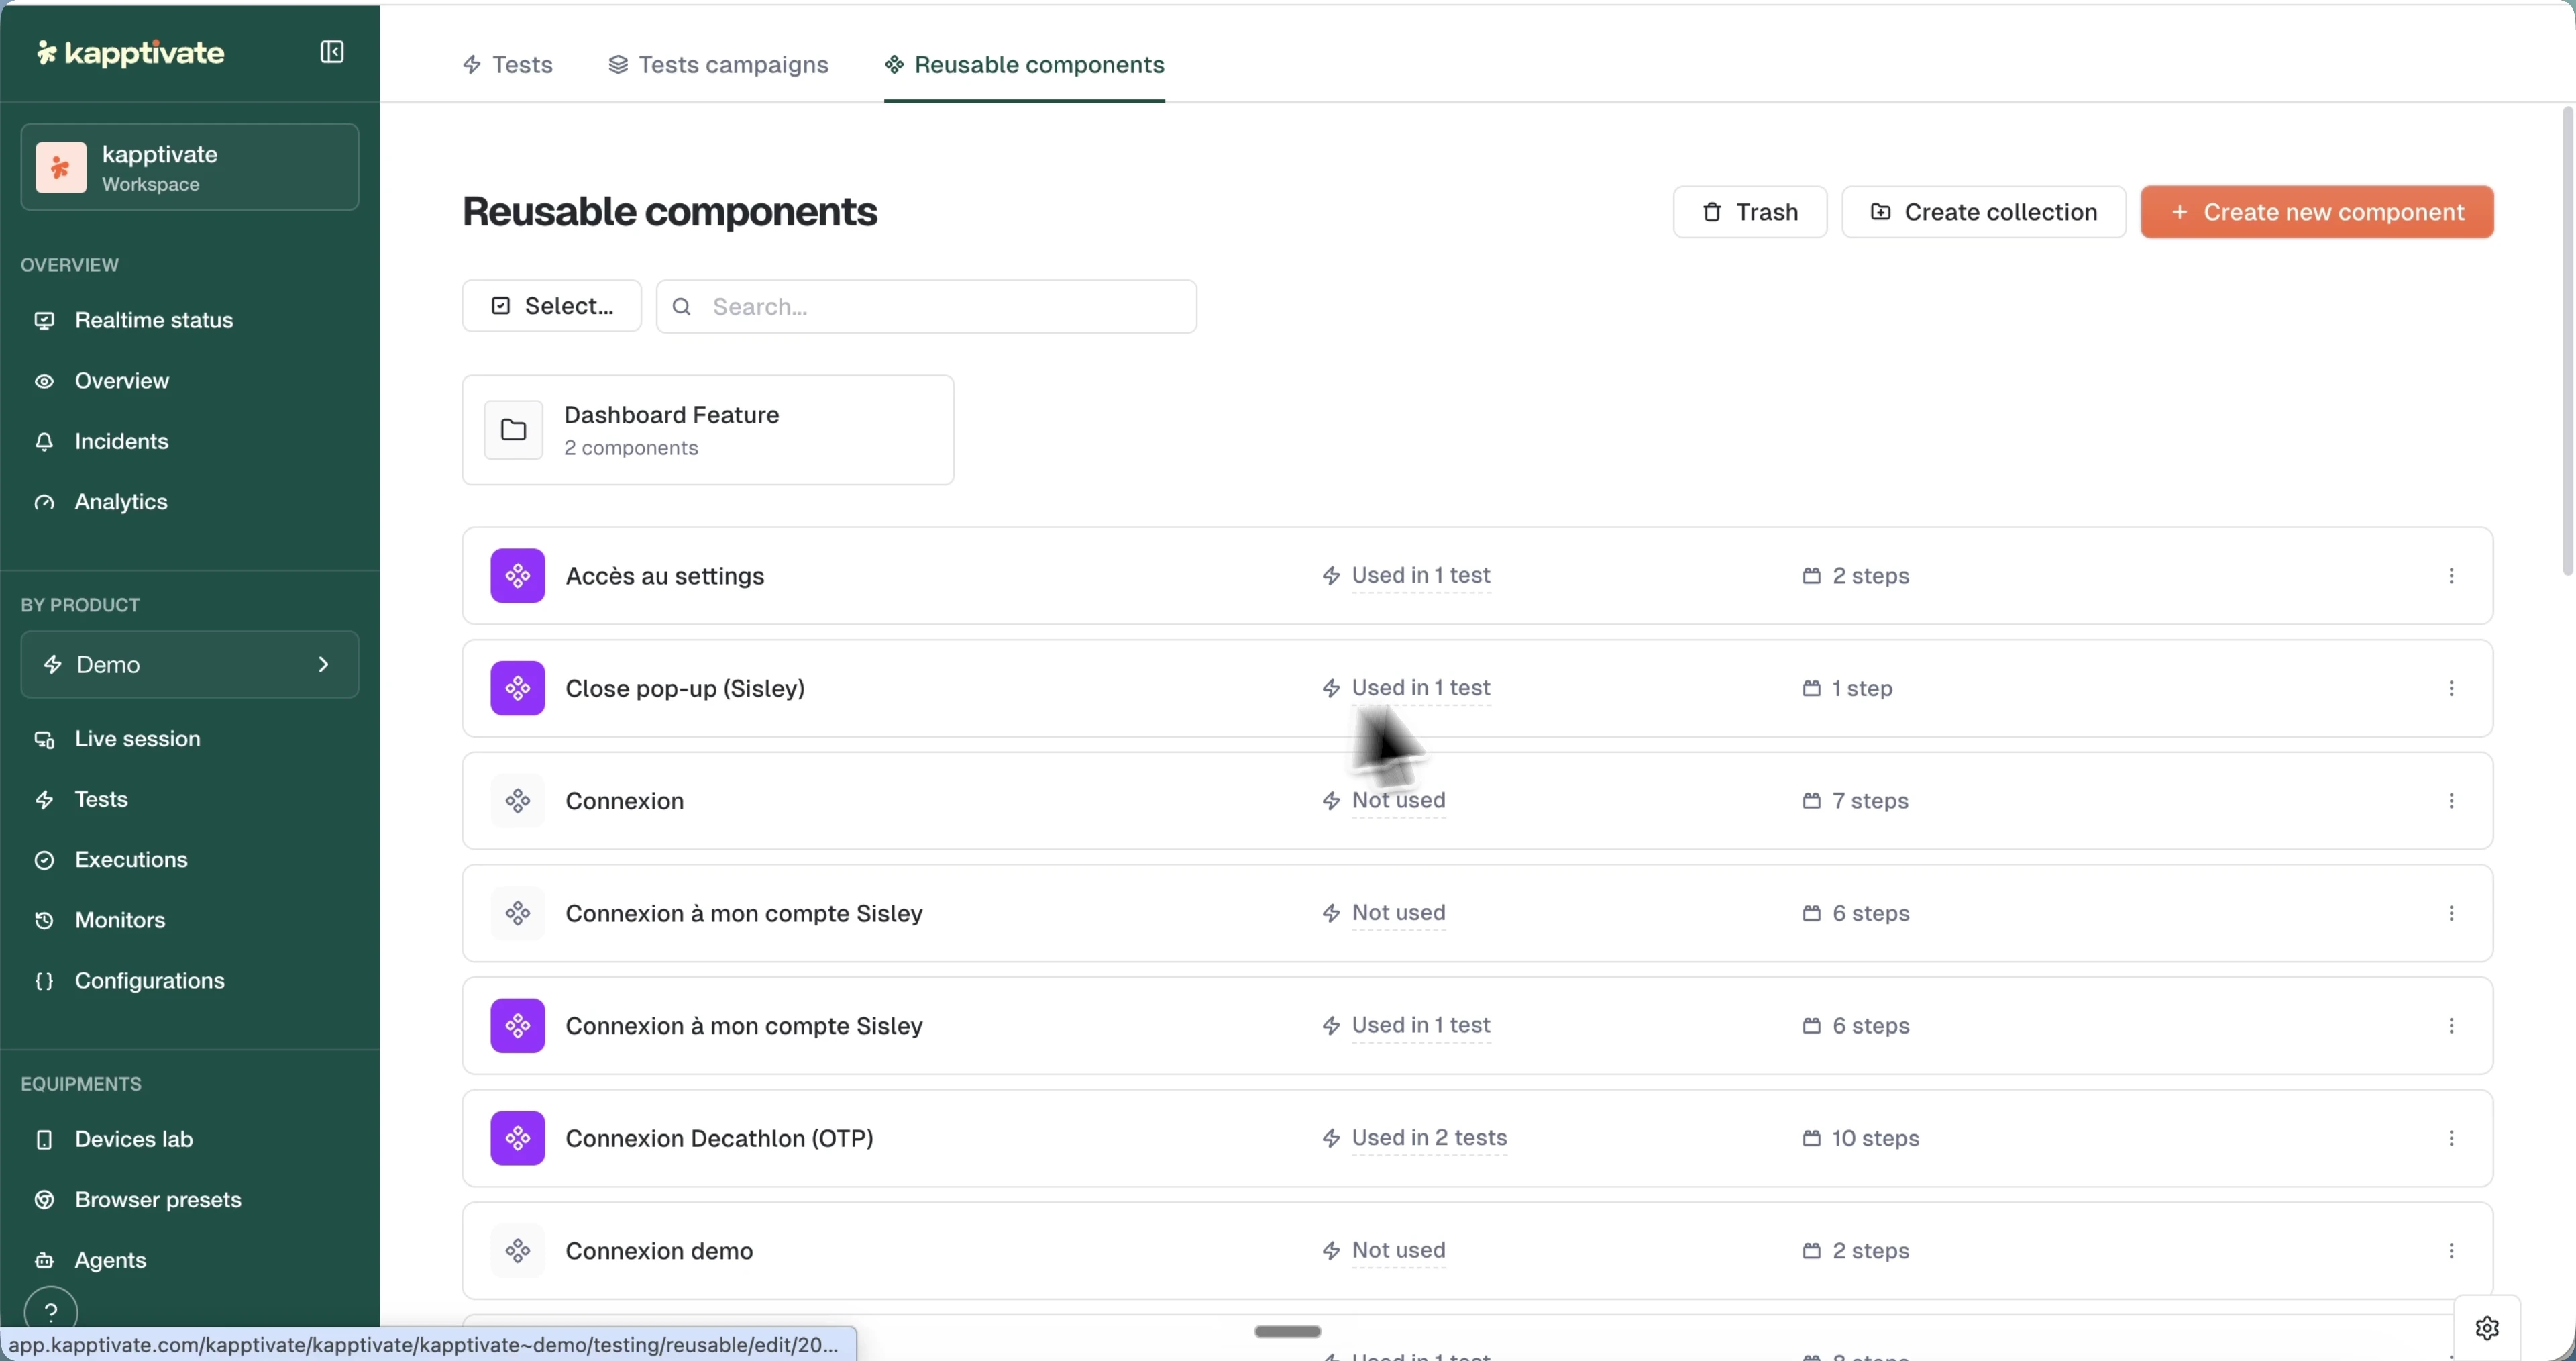Click 'Used in 1 test' for Close pop-up
The width and height of the screenshot is (2576, 1361).
[x=1420, y=689]
